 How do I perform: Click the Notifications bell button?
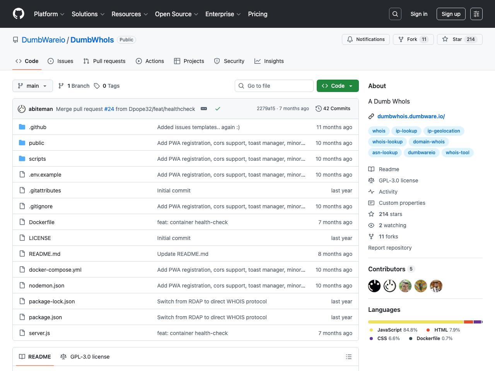tap(365, 39)
